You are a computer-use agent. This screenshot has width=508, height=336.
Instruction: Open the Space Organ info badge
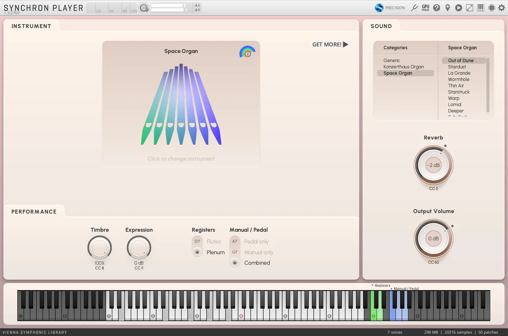pos(247,52)
